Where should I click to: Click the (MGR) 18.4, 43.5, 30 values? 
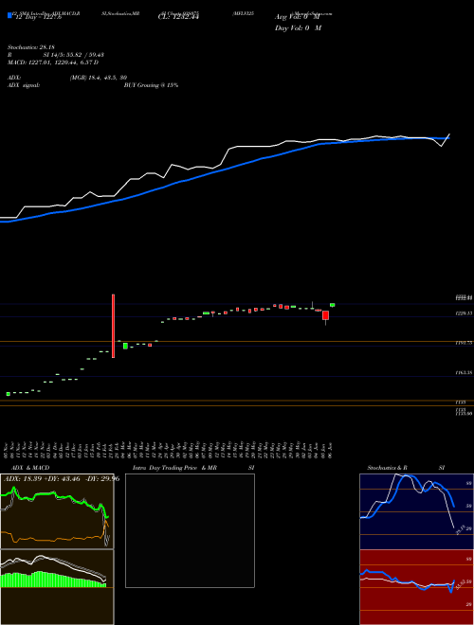(x=99, y=78)
